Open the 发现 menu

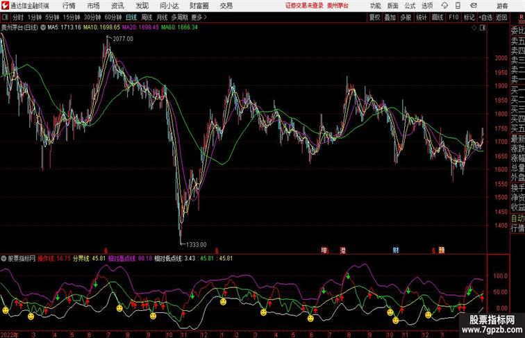click(142, 6)
